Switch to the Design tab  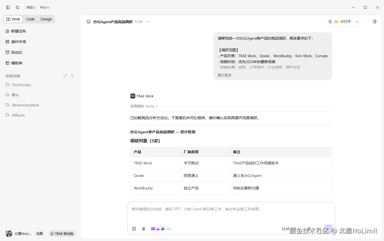pos(46,19)
